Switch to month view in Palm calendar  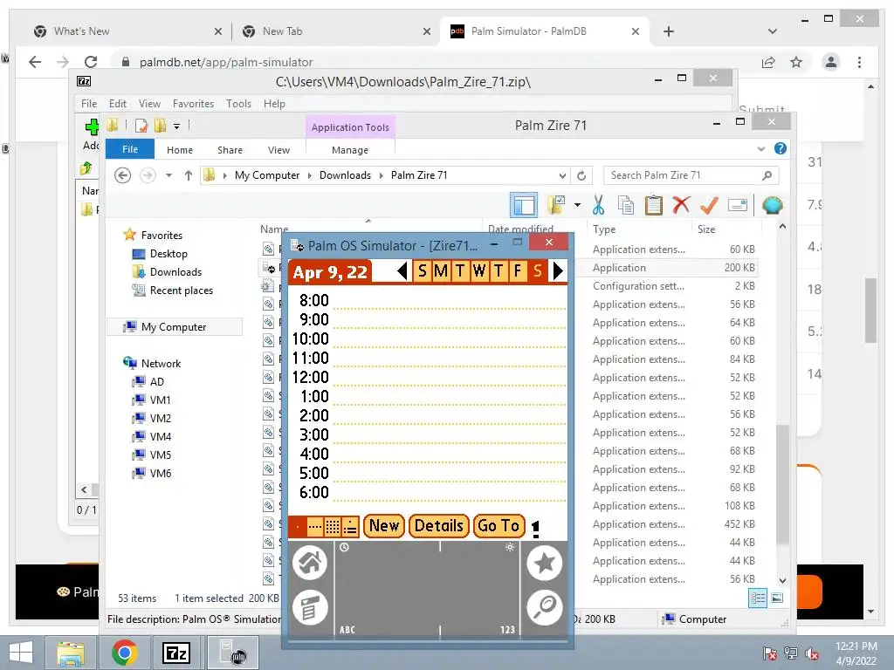pyautogui.click(x=333, y=527)
